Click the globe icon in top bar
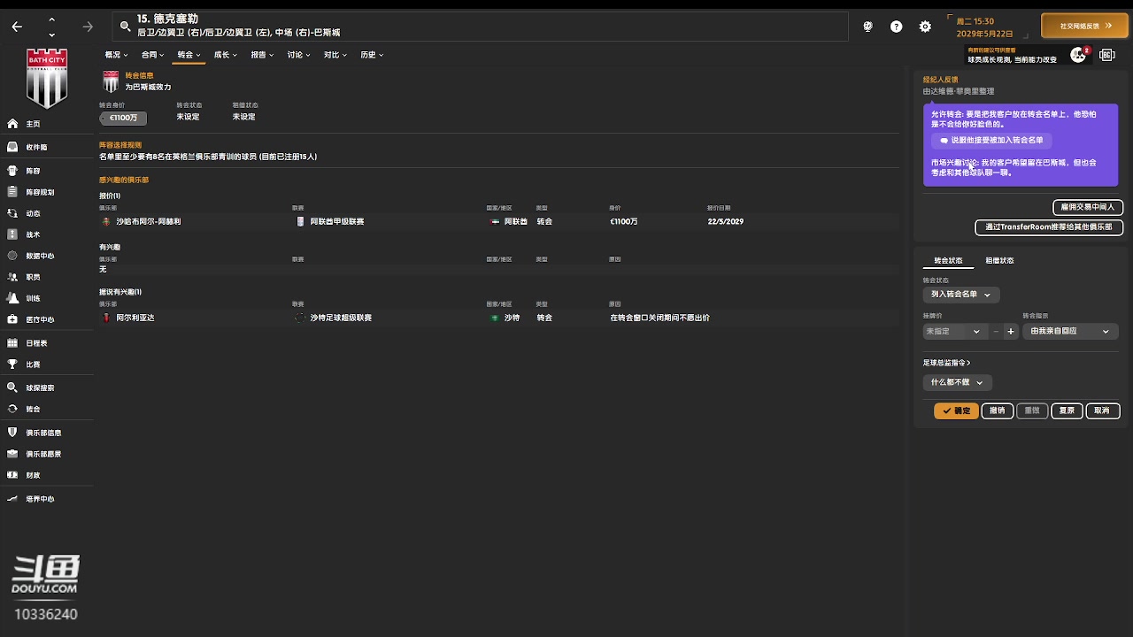 pos(867,27)
